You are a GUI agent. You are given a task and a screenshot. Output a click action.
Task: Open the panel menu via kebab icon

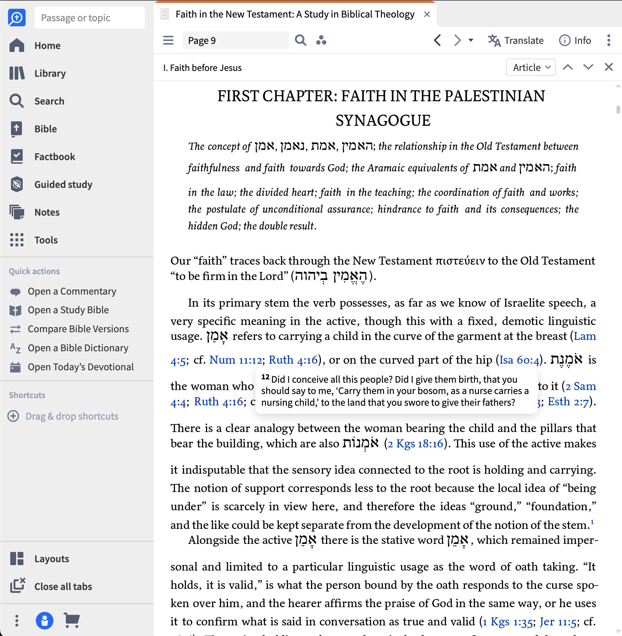(x=608, y=41)
